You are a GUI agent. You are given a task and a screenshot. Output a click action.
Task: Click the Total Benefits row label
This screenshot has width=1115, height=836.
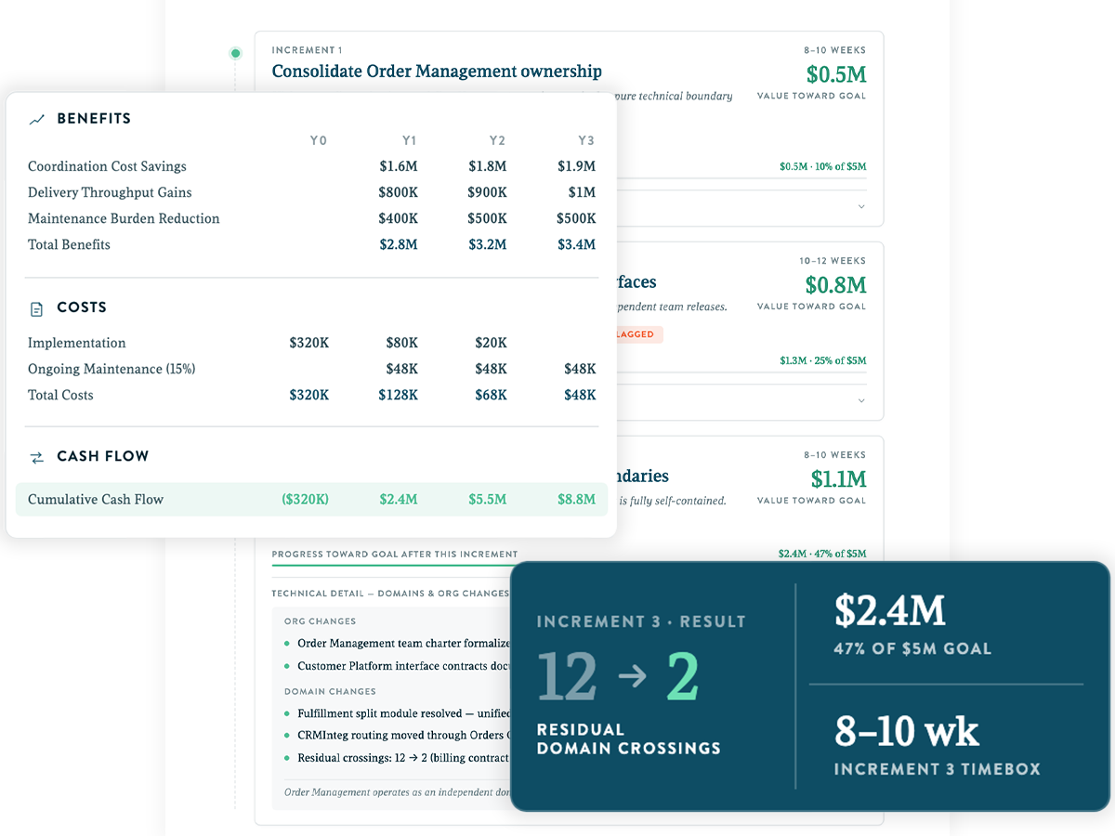pos(69,245)
